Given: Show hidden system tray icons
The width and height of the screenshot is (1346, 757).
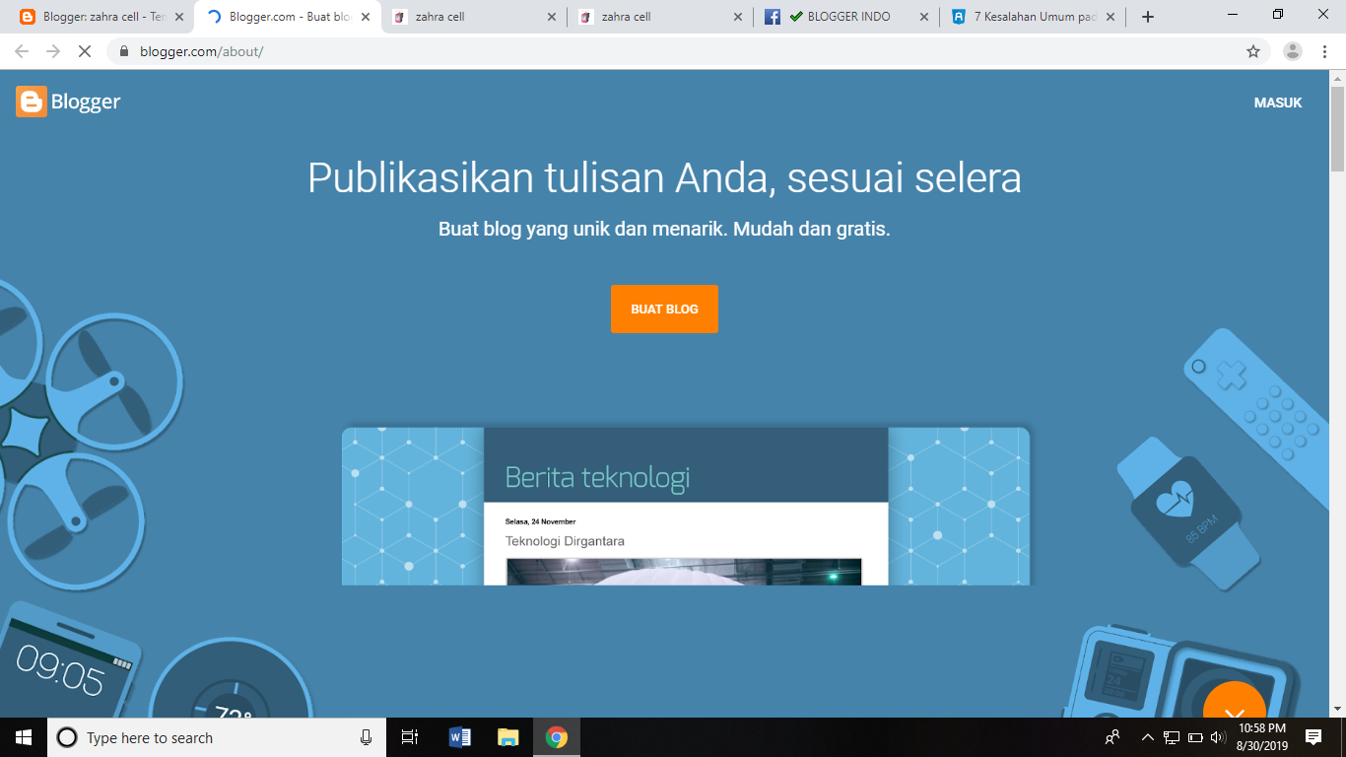Looking at the screenshot, I should point(1147,737).
